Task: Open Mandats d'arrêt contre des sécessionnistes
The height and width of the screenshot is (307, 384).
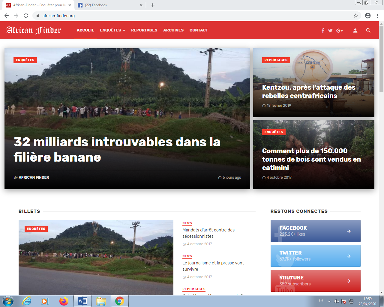Action: [x=208, y=233]
